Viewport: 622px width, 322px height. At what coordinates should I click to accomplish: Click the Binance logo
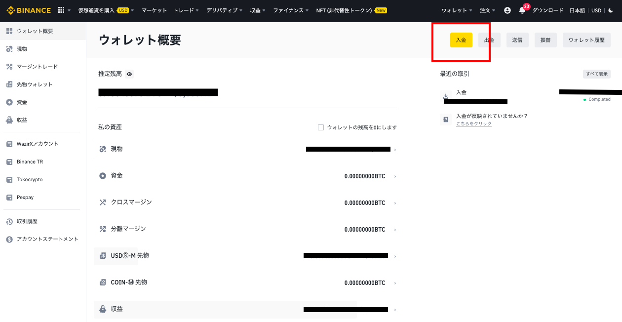point(28,10)
